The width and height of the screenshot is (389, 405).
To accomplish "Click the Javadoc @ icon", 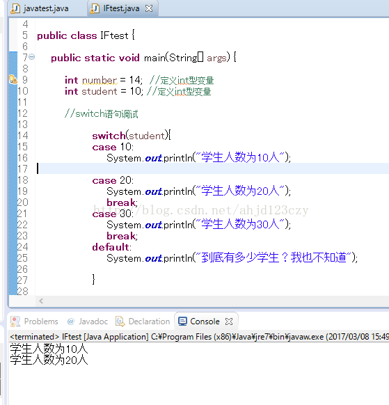I will [x=70, y=321].
